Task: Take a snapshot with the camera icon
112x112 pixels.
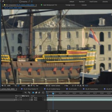Action: (x=29, y=86)
